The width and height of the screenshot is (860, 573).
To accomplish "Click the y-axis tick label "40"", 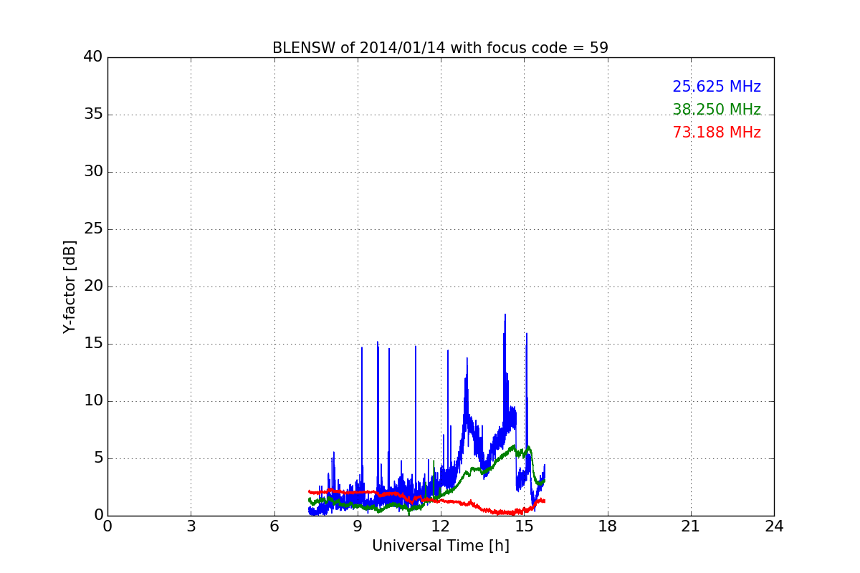I will [x=93, y=57].
